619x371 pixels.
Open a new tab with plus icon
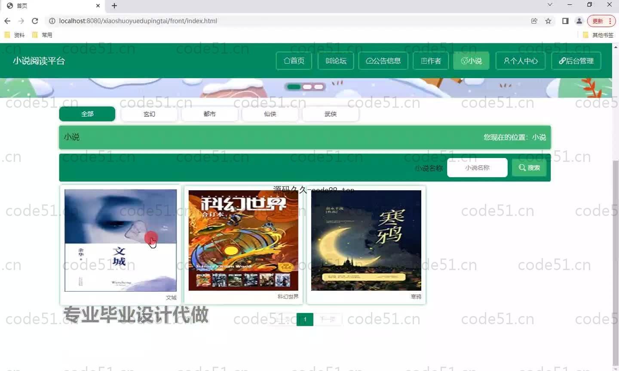coord(114,6)
